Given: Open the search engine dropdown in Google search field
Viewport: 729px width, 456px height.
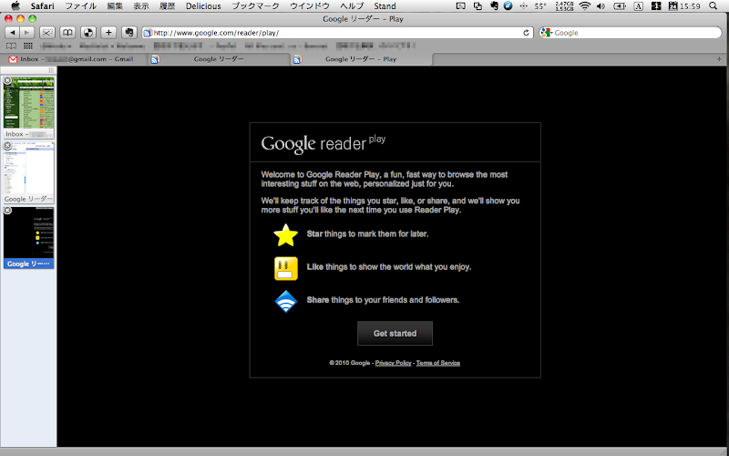Looking at the screenshot, I should tap(548, 33).
